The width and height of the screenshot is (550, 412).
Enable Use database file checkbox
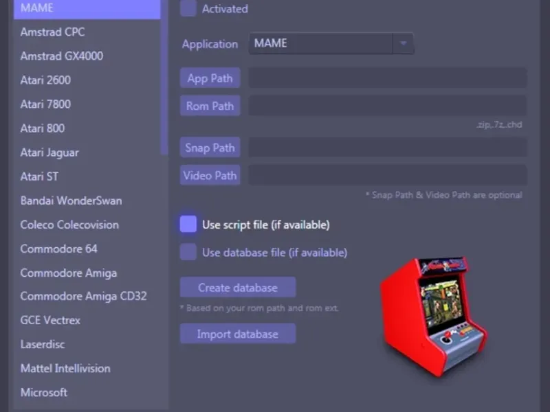pyautogui.click(x=188, y=252)
